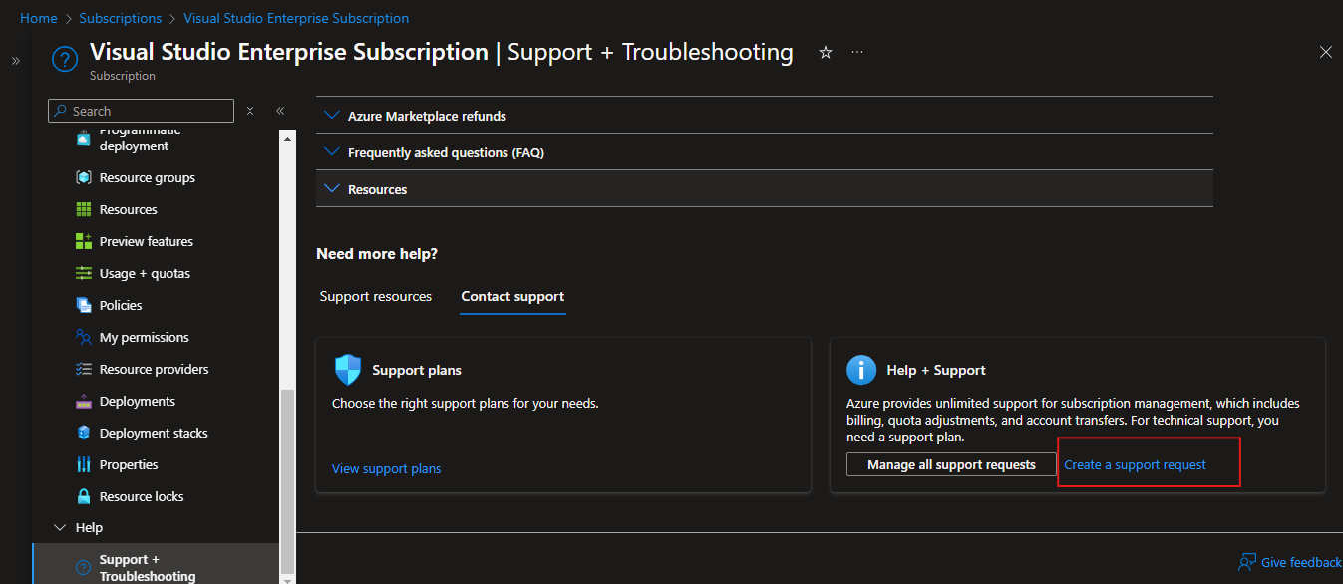Click the Deployments icon

click(x=84, y=401)
